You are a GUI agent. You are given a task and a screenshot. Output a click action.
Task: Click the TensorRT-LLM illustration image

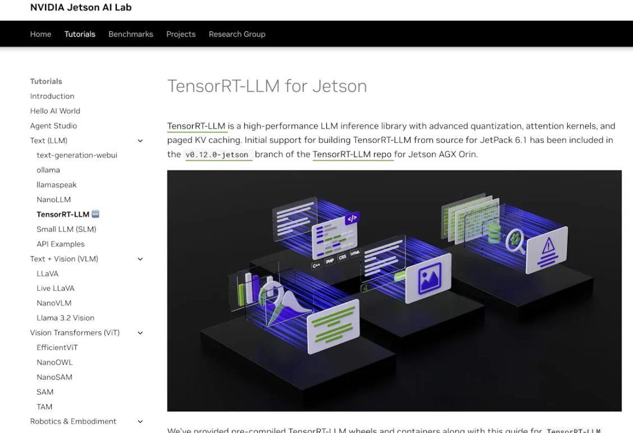394,290
